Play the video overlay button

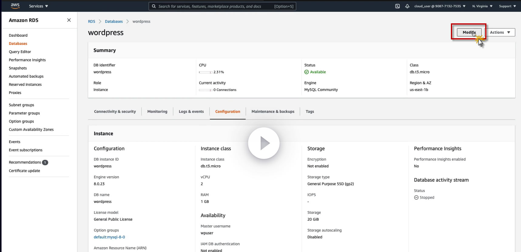coord(264,143)
